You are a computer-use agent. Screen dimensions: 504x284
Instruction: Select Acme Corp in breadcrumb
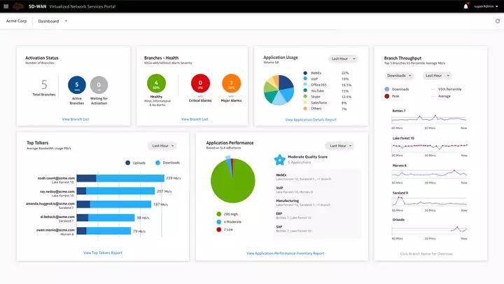point(16,21)
